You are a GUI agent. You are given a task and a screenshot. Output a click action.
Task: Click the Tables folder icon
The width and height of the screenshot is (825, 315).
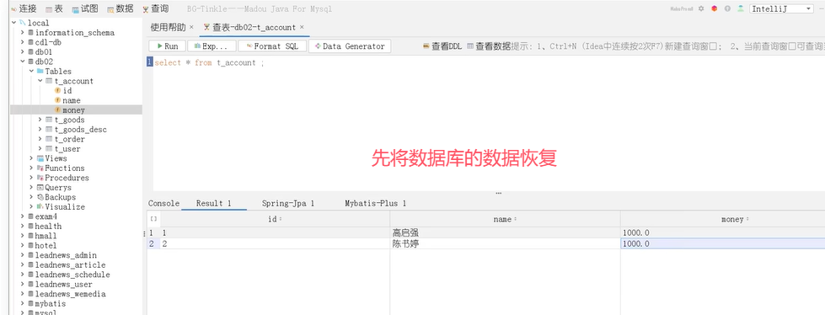pos(40,71)
